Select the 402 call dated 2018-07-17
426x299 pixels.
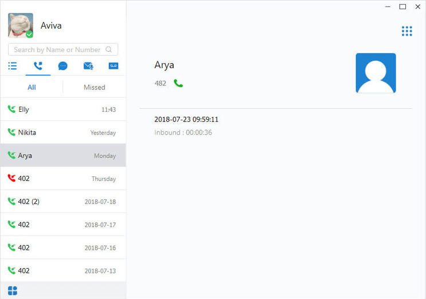tap(63, 225)
